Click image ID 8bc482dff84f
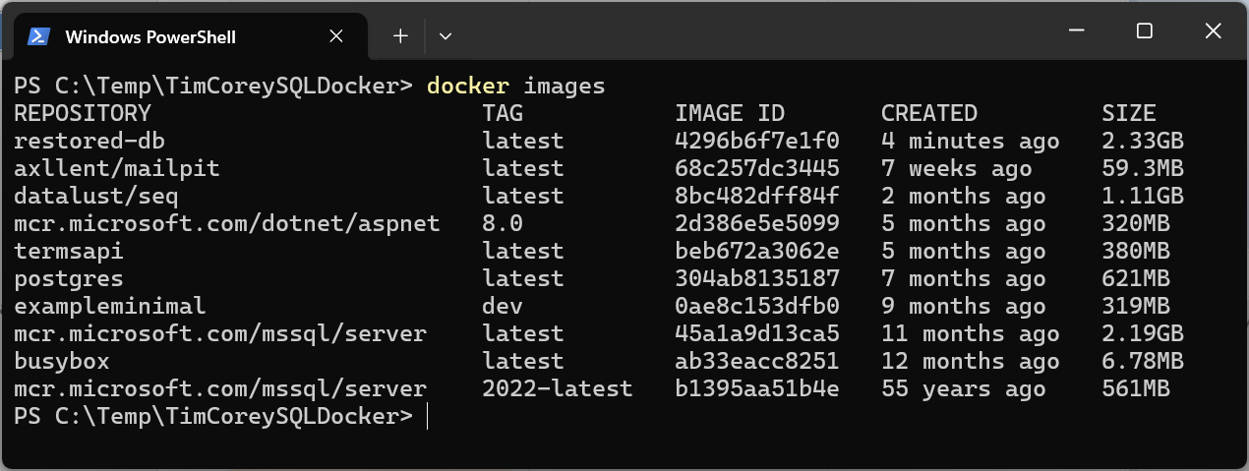 click(x=757, y=196)
